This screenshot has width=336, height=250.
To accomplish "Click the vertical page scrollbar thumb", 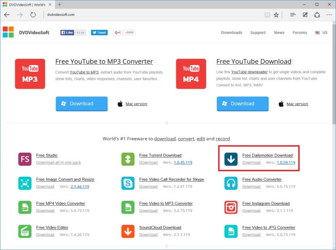I will (334, 74).
